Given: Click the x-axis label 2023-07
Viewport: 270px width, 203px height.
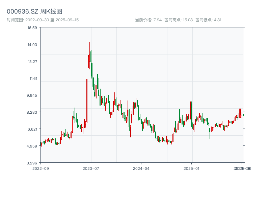Looking at the screenshot, I should click(91, 168).
